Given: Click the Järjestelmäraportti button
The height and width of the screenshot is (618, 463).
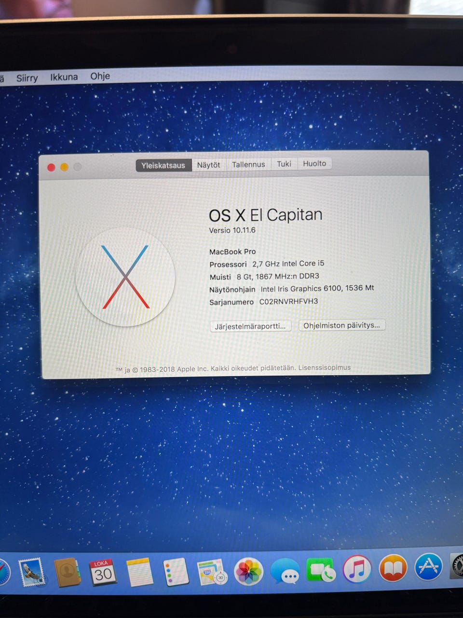Looking at the screenshot, I should (250, 326).
